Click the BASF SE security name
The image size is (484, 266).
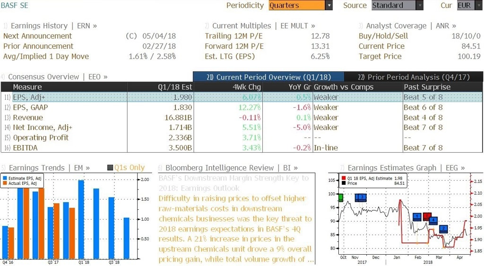[x=15, y=6]
